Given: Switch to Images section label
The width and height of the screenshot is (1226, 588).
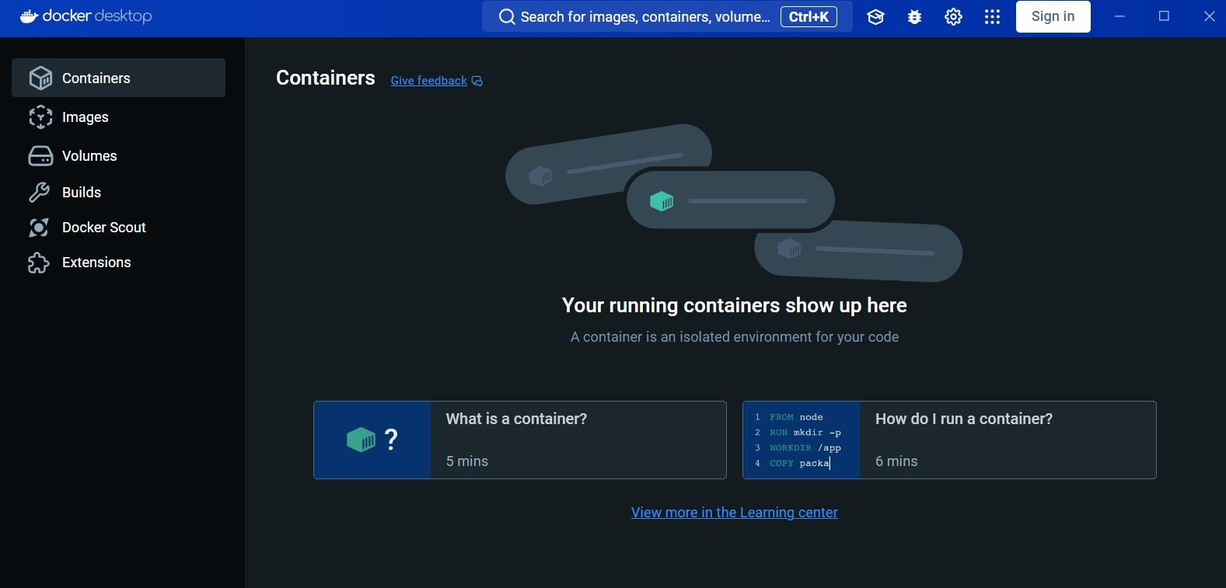Looking at the screenshot, I should coord(86,117).
